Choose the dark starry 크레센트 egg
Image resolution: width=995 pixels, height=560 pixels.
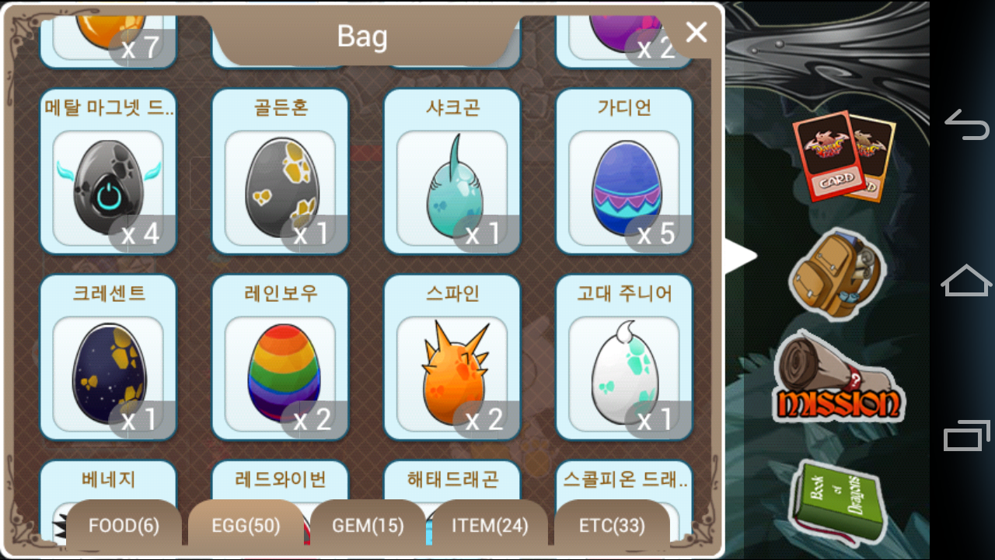click(x=108, y=357)
